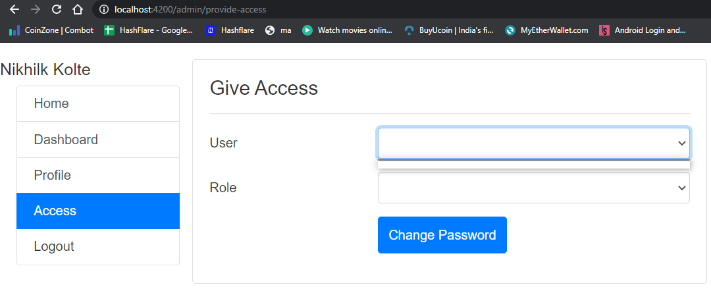
Task: Select Profile in the sidebar menu
Action: point(98,175)
